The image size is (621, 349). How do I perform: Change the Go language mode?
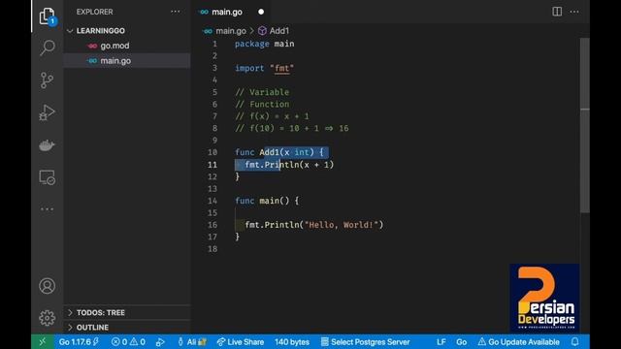462,342
